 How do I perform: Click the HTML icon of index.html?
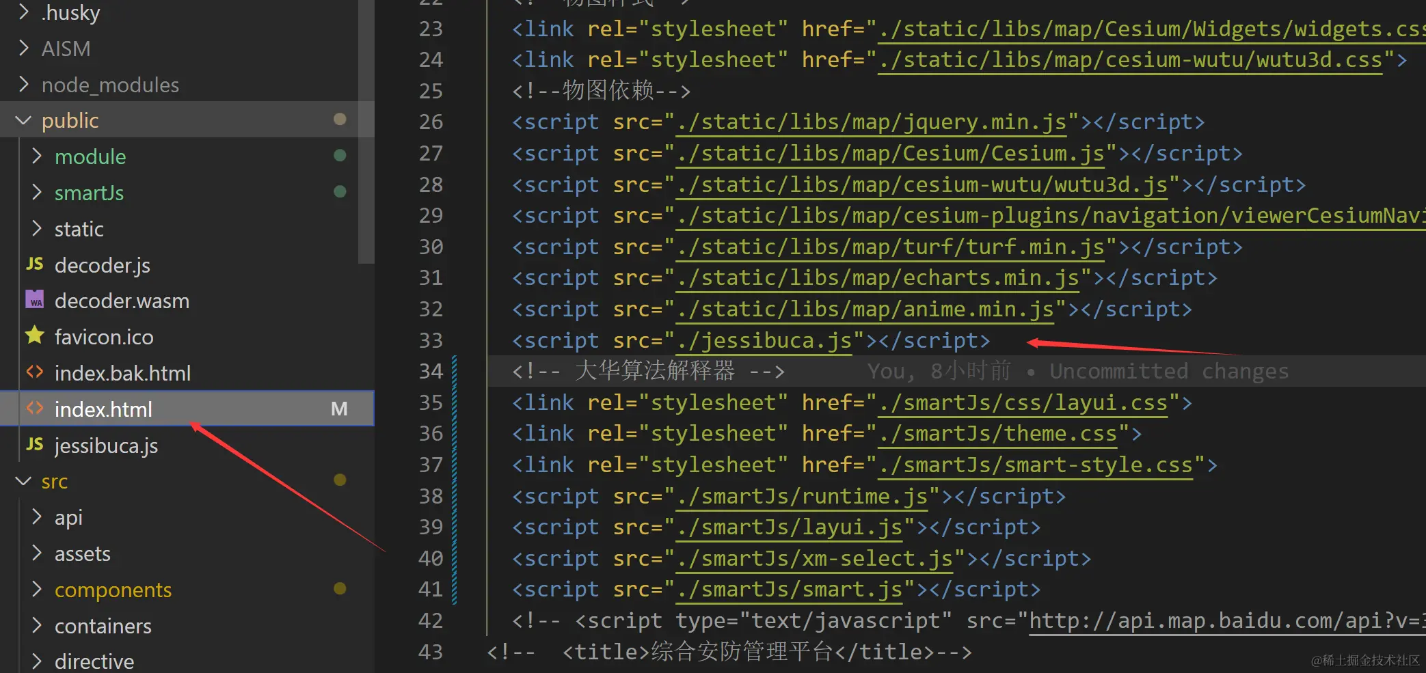[x=35, y=409]
